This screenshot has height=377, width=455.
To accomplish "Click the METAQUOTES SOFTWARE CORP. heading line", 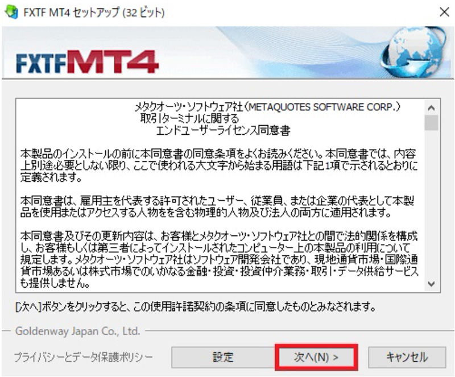I will coord(267,107).
